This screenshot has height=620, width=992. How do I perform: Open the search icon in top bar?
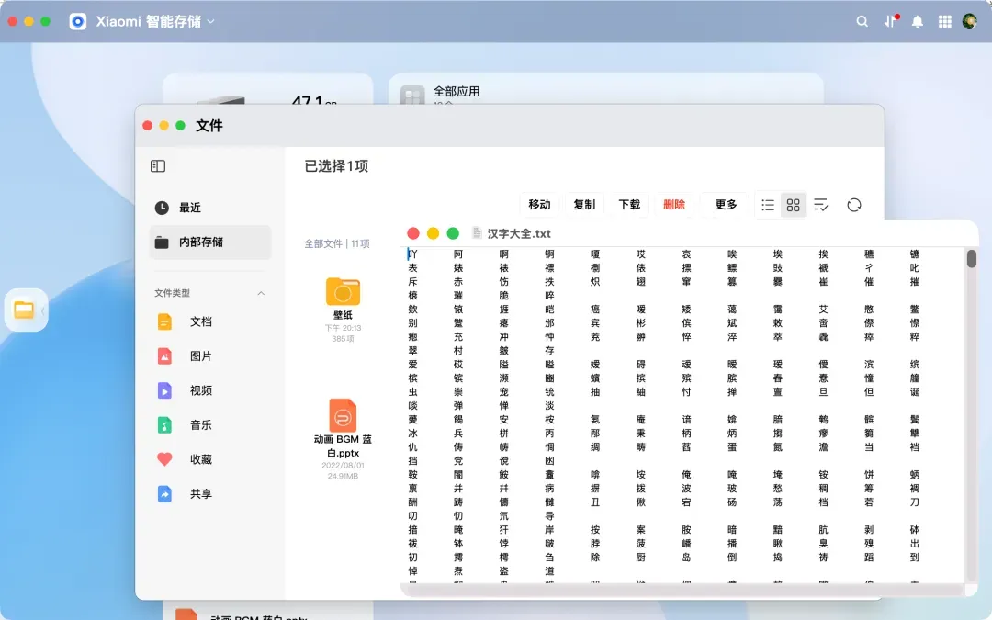[862, 21]
